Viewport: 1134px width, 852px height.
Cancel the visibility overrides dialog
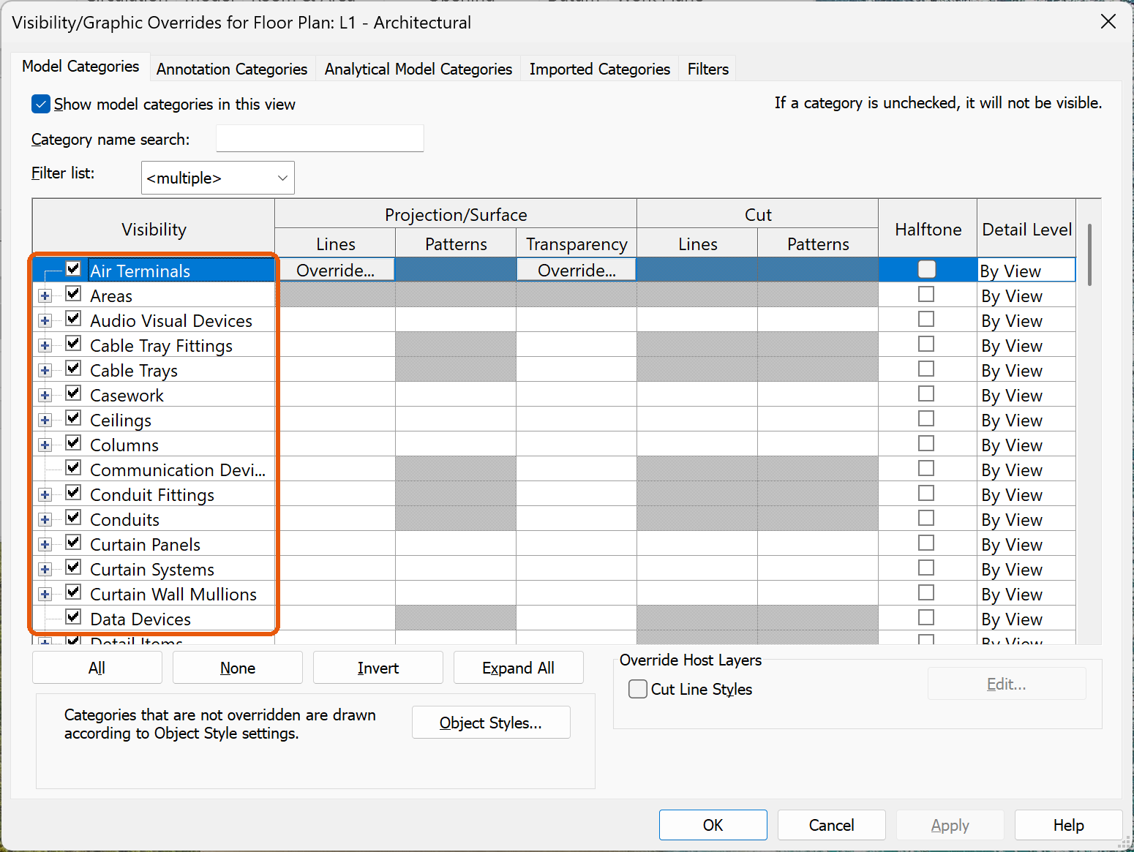pos(832,825)
